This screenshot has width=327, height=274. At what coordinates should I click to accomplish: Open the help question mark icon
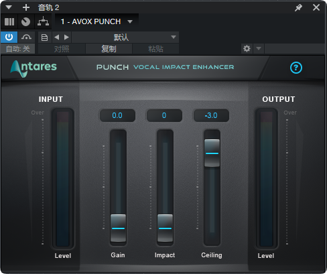(296, 68)
